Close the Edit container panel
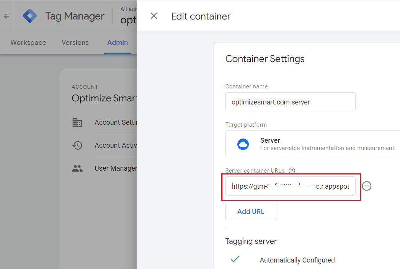The width and height of the screenshot is (400, 269). [x=154, y=16]
